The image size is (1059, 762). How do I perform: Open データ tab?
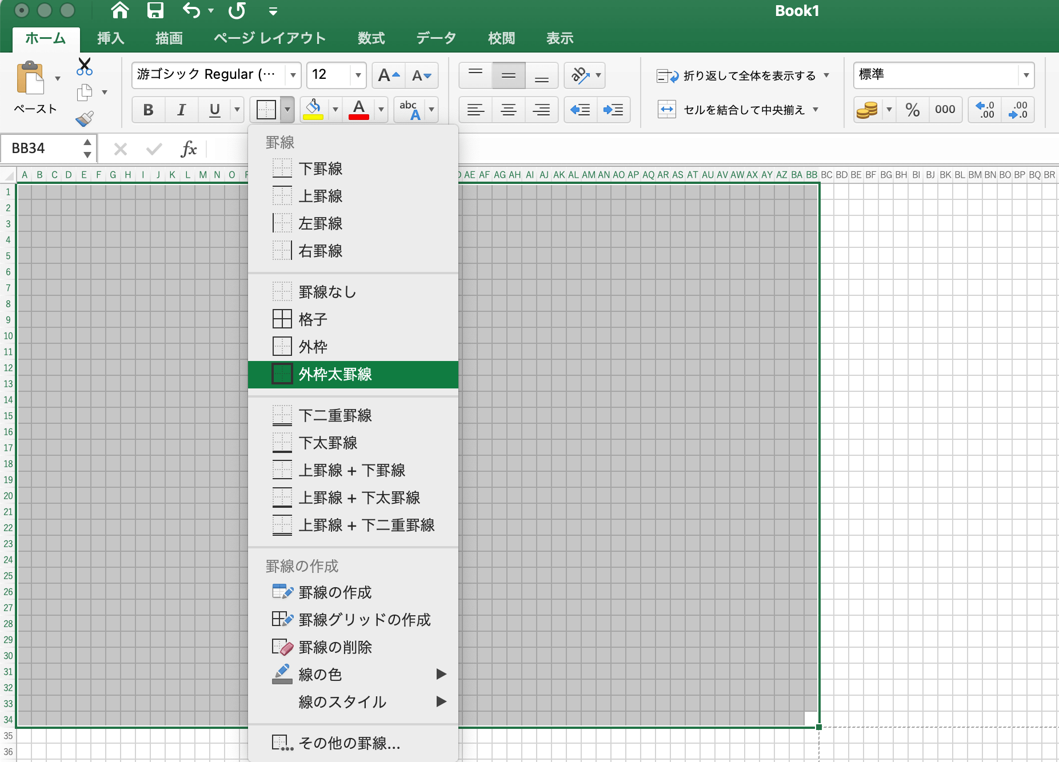point(436,38)
